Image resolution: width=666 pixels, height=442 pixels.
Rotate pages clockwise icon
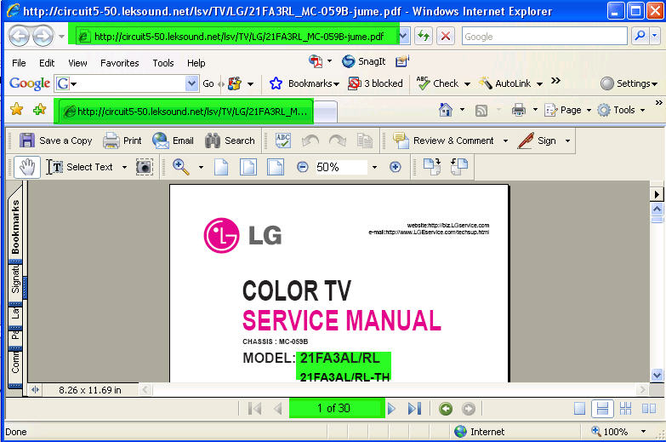[x=432, y=167]
